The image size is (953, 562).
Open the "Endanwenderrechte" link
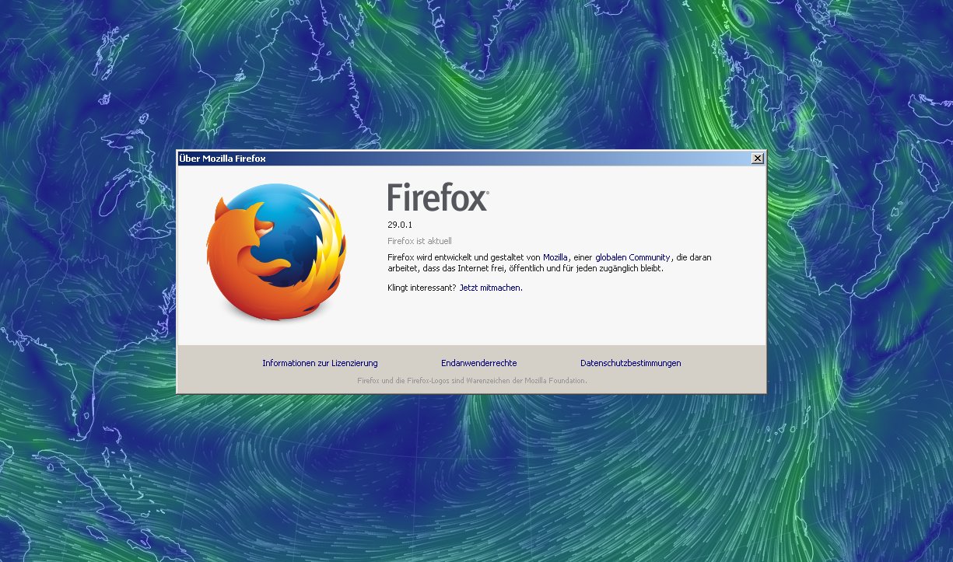[478, 363]
